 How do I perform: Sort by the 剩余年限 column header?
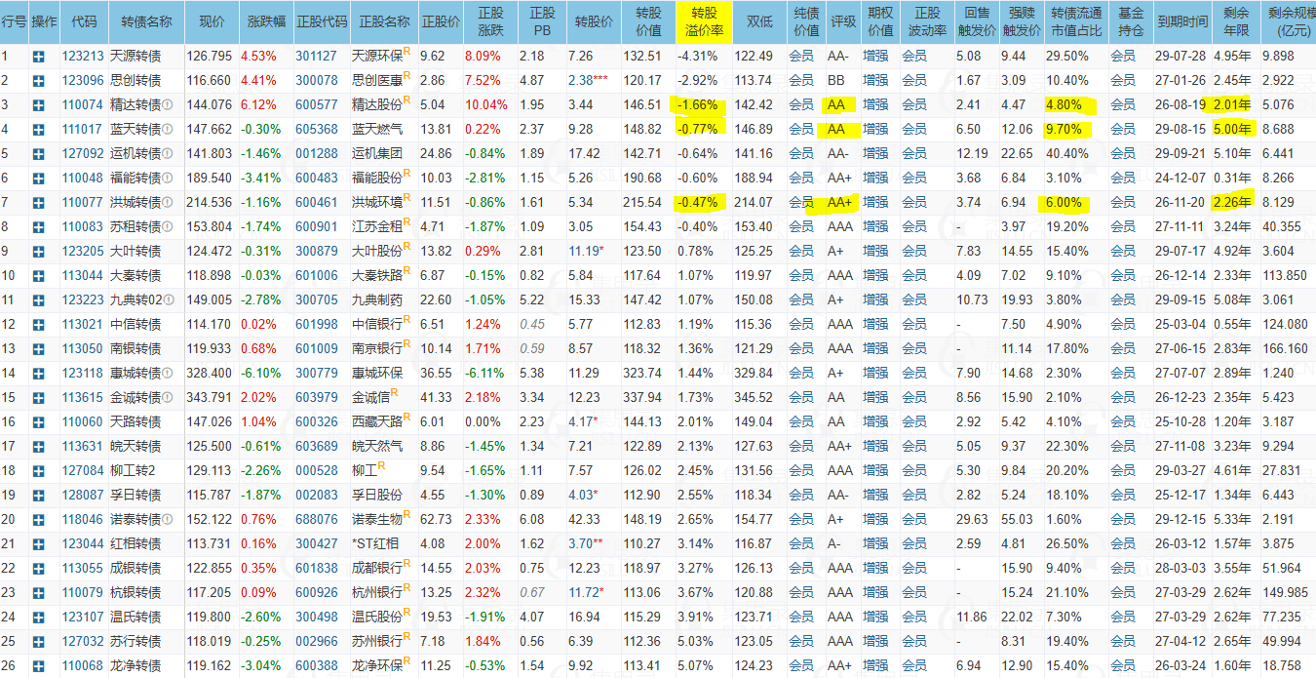point(1235,21)
